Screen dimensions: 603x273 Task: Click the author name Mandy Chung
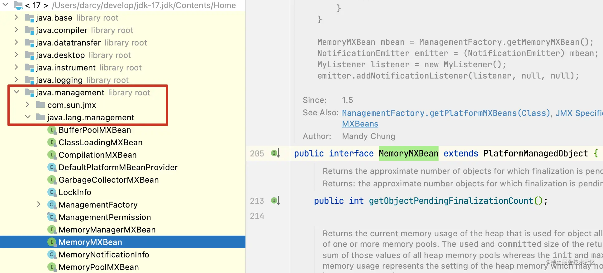point(368,136)
